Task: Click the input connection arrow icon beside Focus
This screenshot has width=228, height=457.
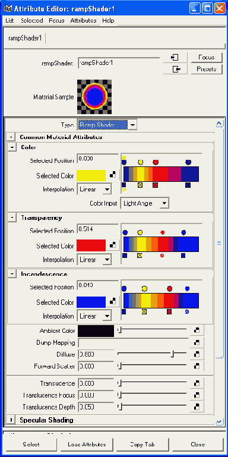Action: point(175,58)
